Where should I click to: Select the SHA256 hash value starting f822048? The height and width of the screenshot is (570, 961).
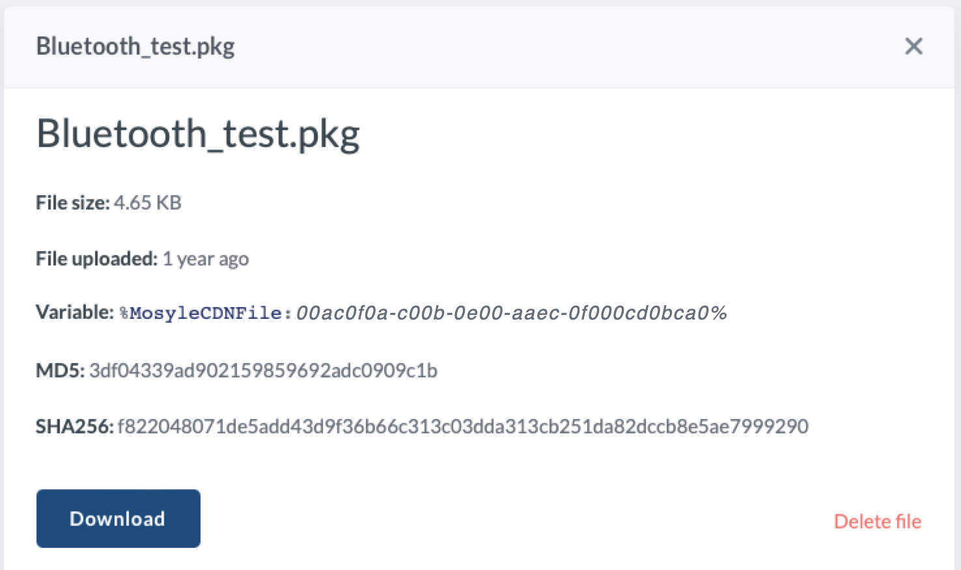pos(462,427)
